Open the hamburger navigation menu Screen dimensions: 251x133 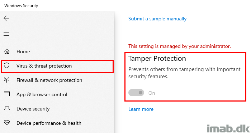tap(6, 34)
